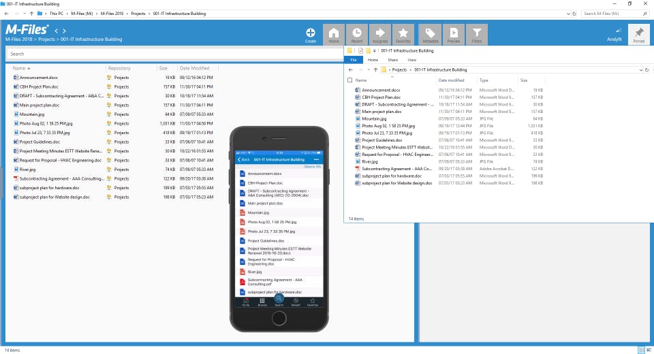The width and height of the screenshot is (654, 354).
Task: Switch to the Share ribbon tab
Action: click(x=392, y=60)
